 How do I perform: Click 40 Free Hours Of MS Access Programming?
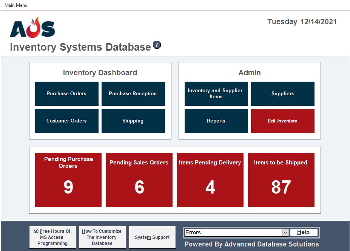click(52, 237)
